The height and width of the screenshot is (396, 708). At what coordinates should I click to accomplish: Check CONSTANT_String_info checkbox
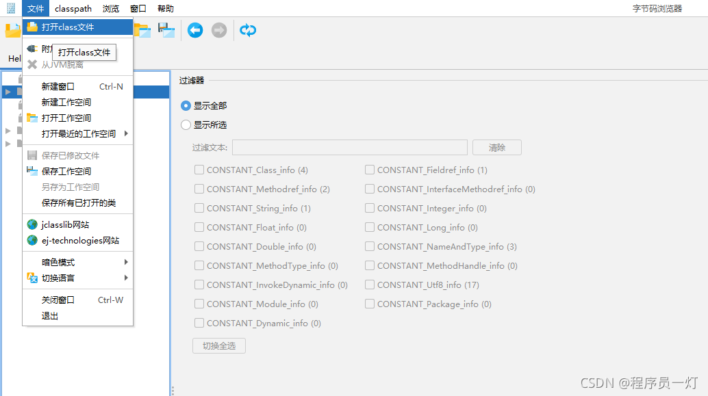coord(199,208)
